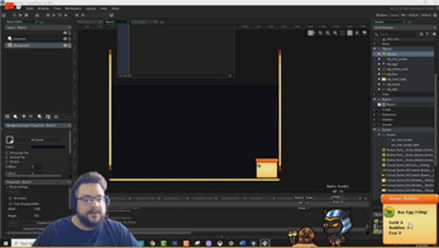Select obj_enemy_snail in the Asset Browser
The height and width of the screenshot is (248, 439).
pos(397,69)
